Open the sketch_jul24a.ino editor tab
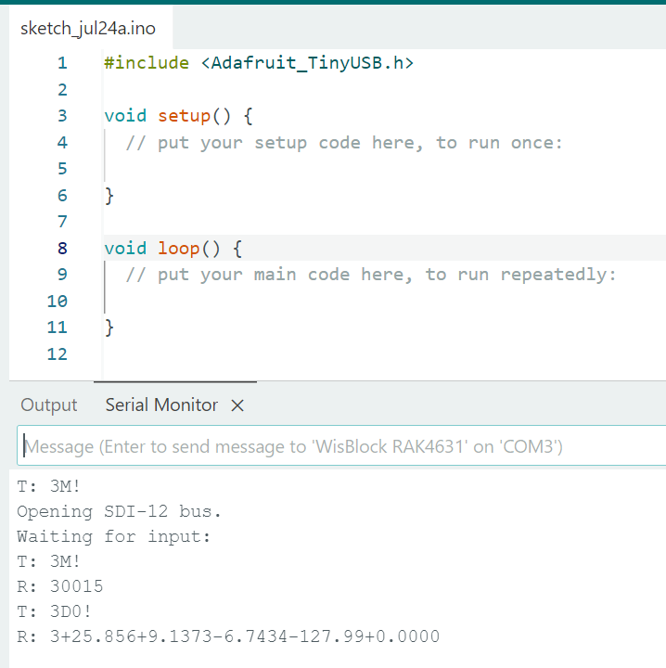This screenshot has width=666, height=668. point(88,29)
